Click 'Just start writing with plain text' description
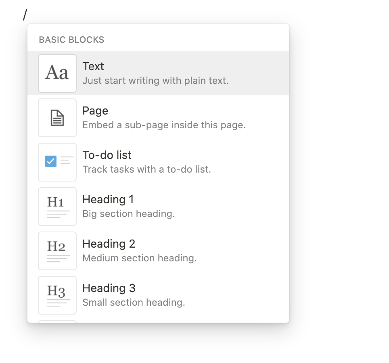Screen dimensions: 389x363 [155, 81]
